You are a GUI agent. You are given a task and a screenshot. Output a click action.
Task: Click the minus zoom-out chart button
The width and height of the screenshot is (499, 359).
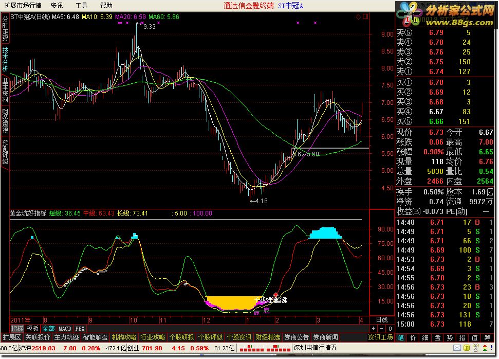pyautogui.click(x=381, y=329)
